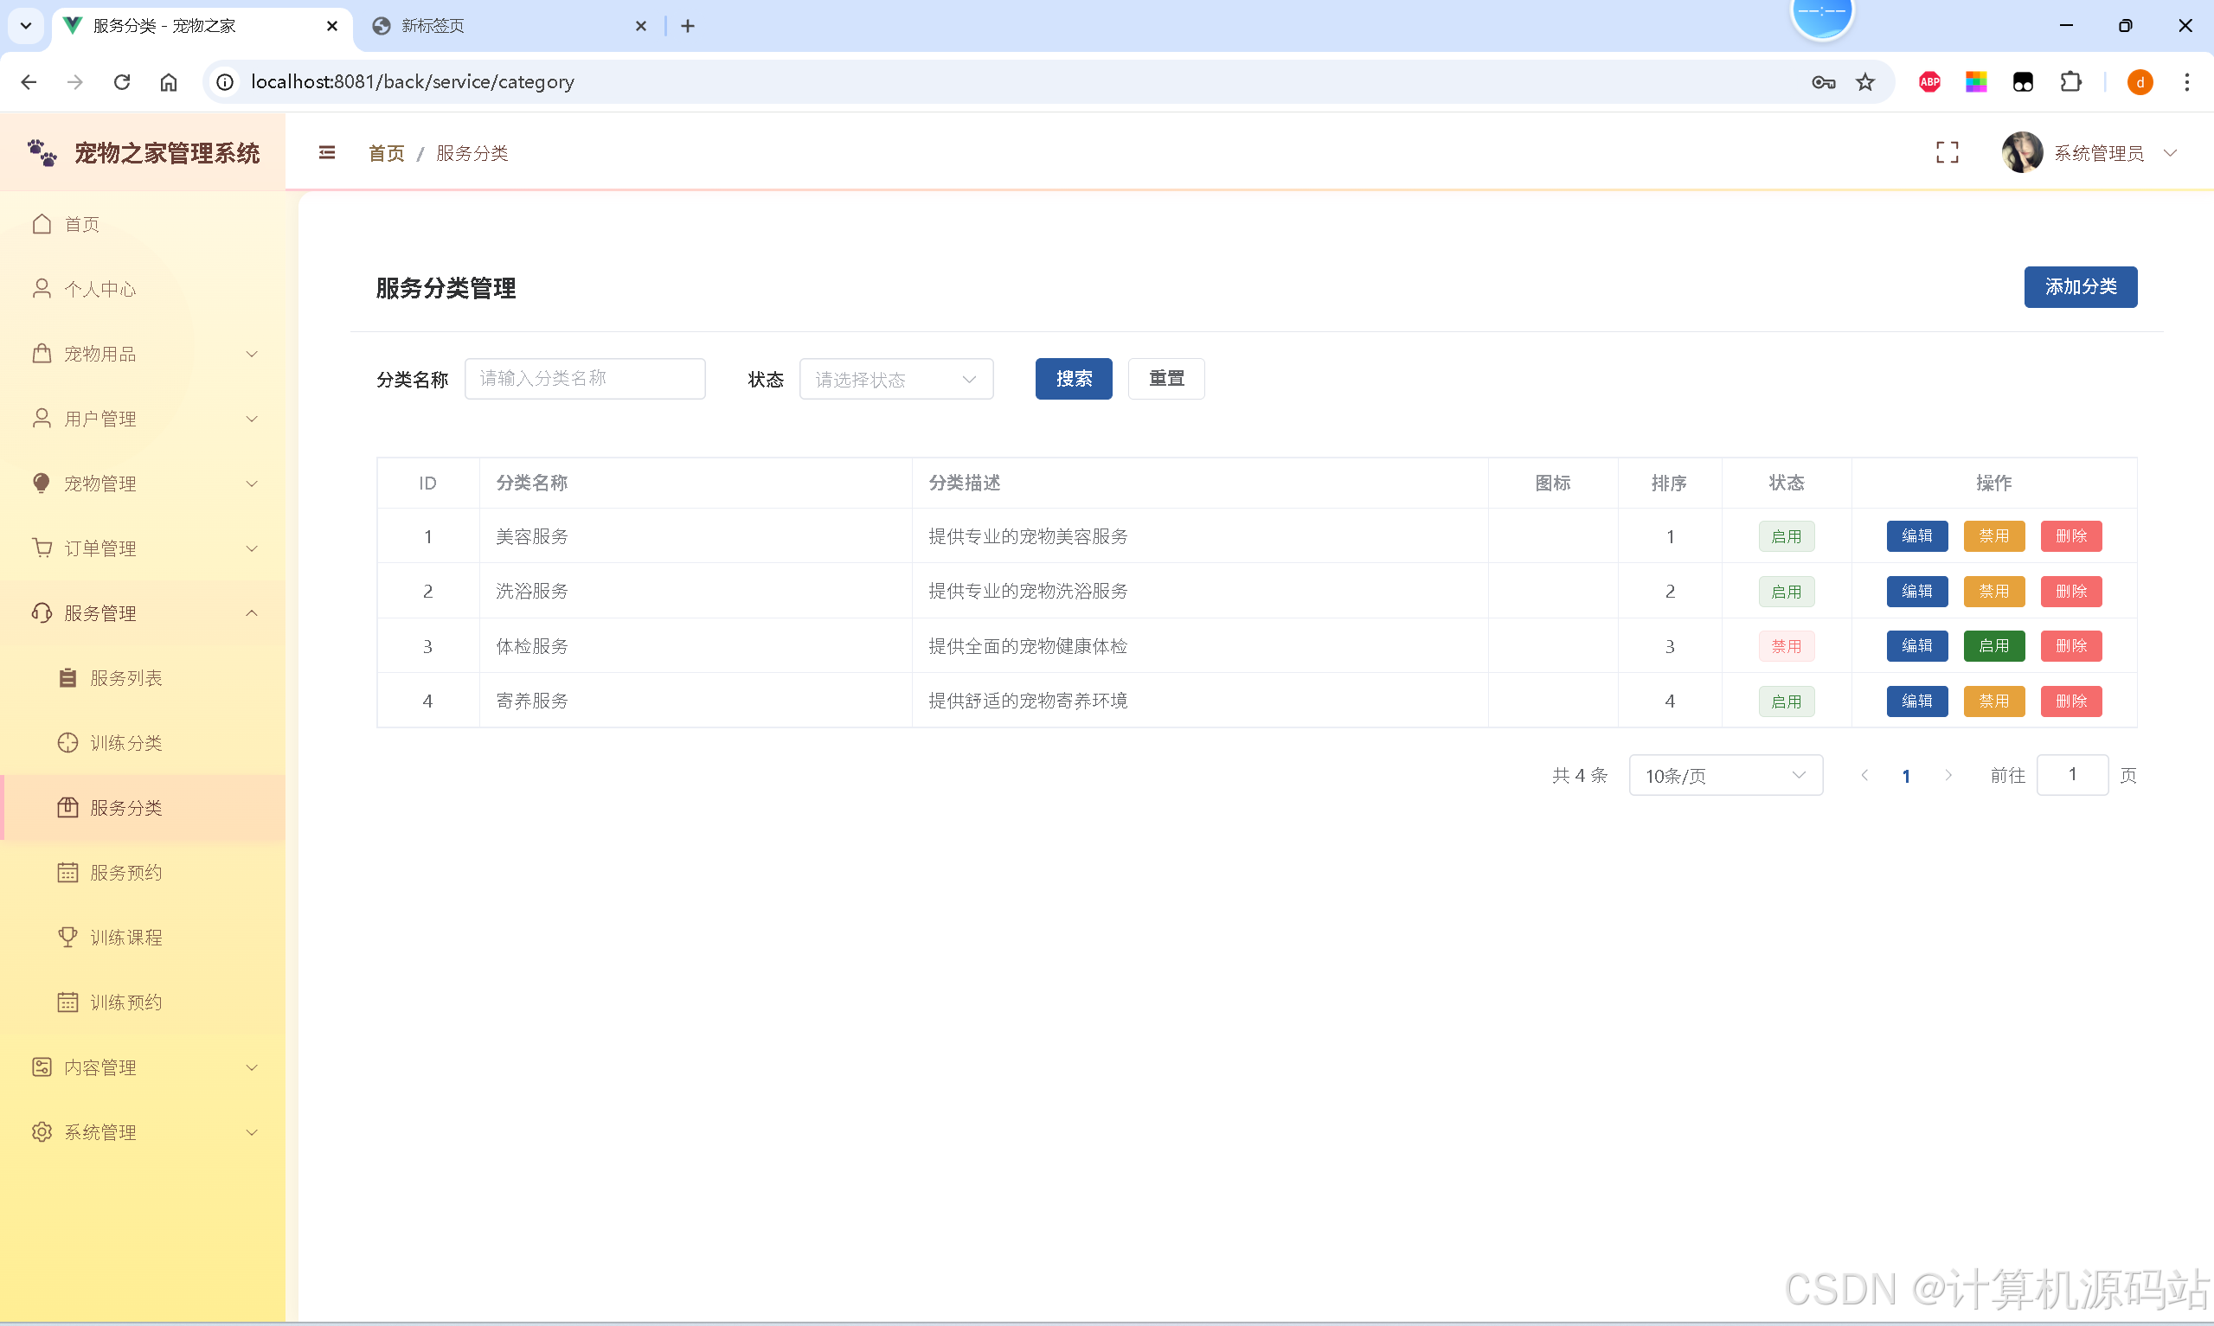The width and height of the screenshot is (2214, 1326).
Task: Click the 禁用 status tag of 体检服务
Action: [1786, 647]
